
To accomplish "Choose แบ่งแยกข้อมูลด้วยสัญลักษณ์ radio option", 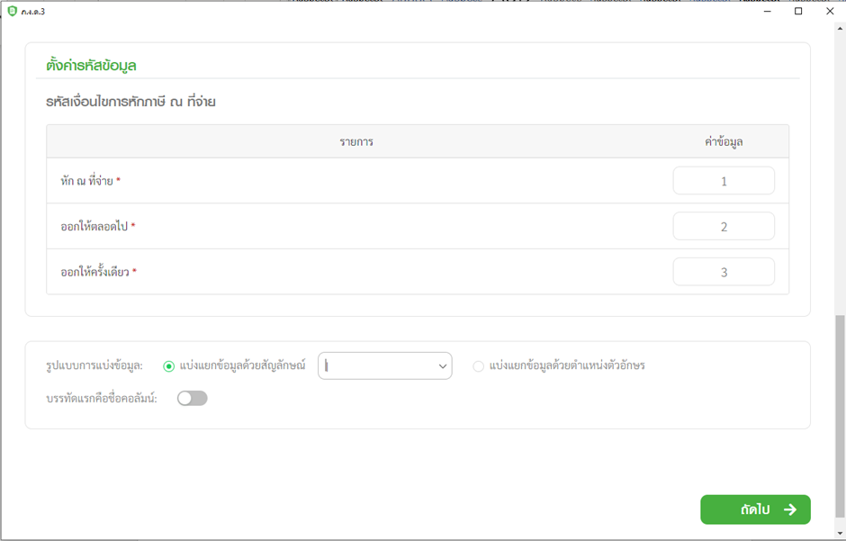I will coord(168,366).
